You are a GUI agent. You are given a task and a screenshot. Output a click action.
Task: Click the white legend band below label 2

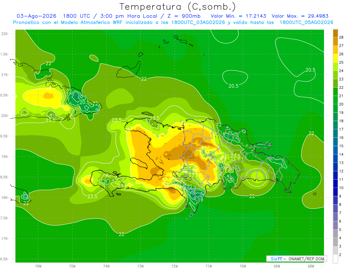(335, 259)
